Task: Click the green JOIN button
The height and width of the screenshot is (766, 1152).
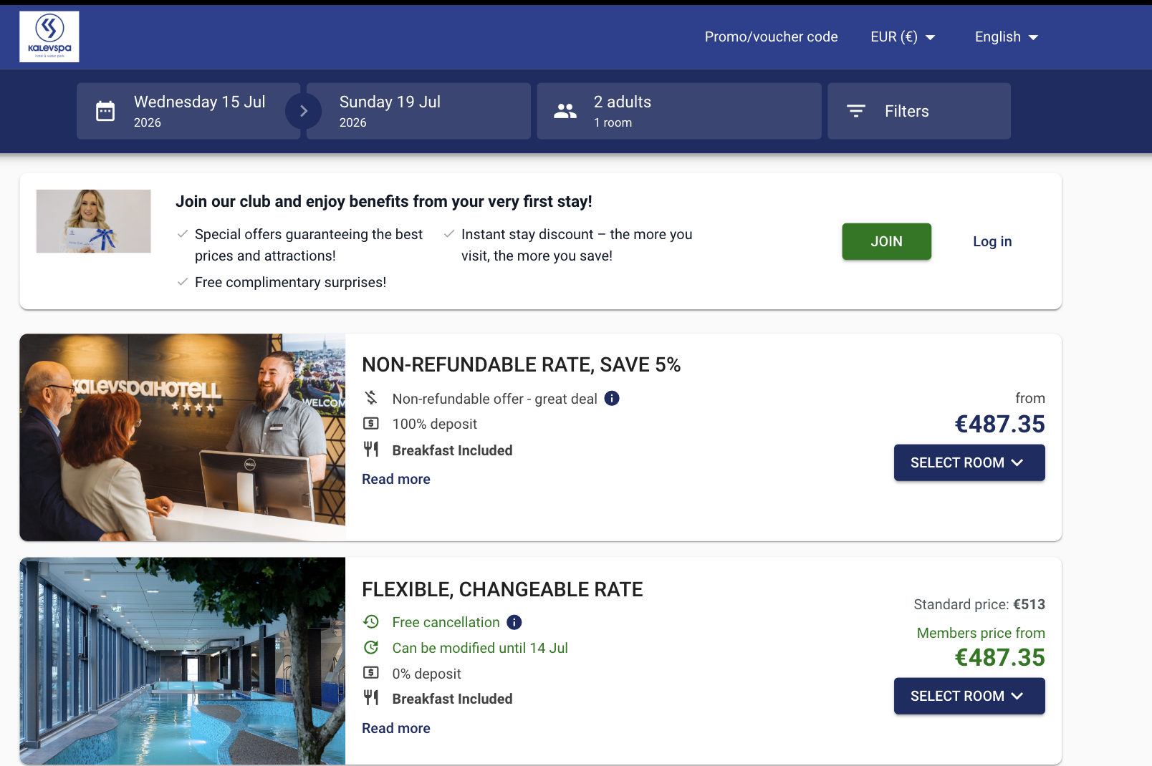Action: pos(887,241)
